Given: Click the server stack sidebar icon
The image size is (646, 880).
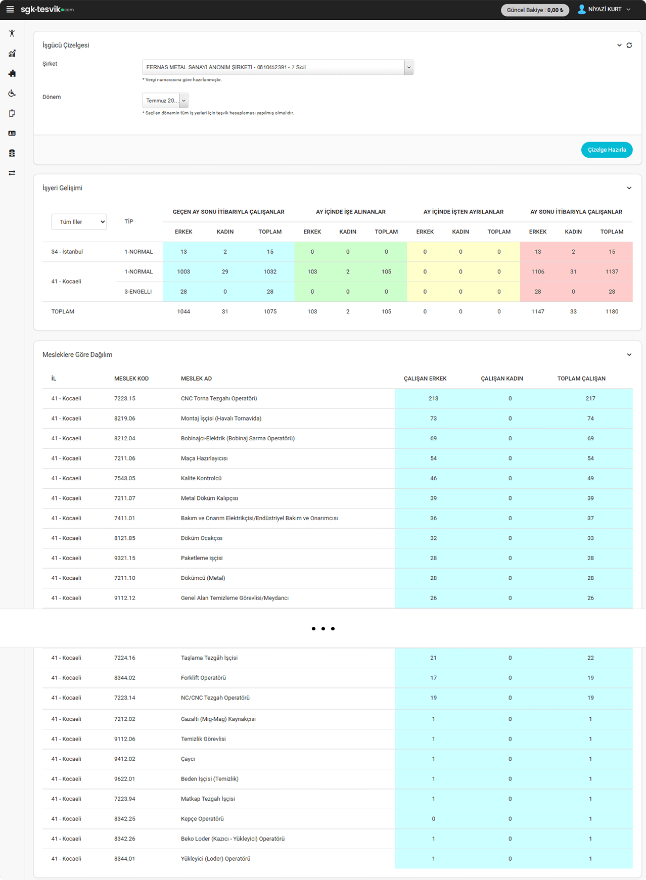Looking at the screenshot, I should pyautogui.click(x=12, y=153).
